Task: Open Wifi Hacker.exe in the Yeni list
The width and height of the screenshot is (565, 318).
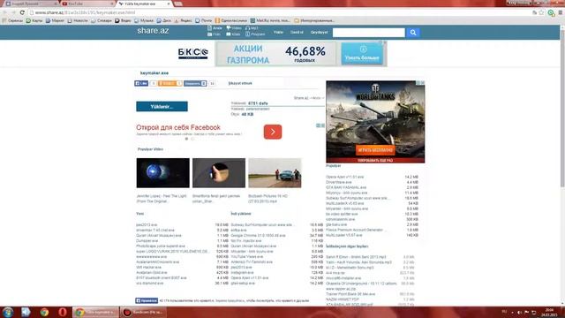Action: pyautogui.click(x=149, y=268)
